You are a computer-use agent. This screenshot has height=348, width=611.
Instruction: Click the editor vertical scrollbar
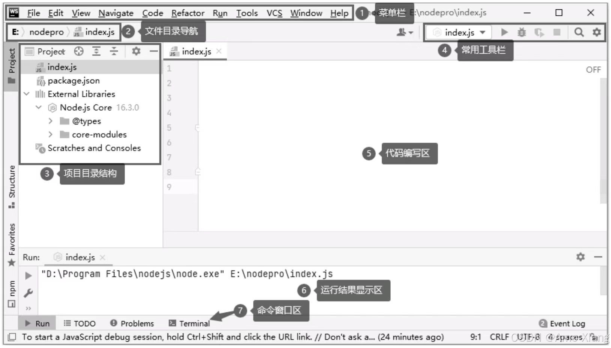[x=603, y=141]
